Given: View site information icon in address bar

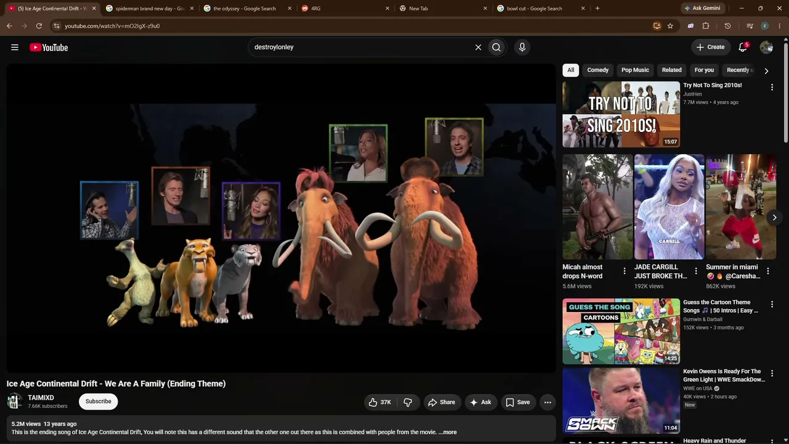Looking at the screenshot, I should (x=56, y=26).
